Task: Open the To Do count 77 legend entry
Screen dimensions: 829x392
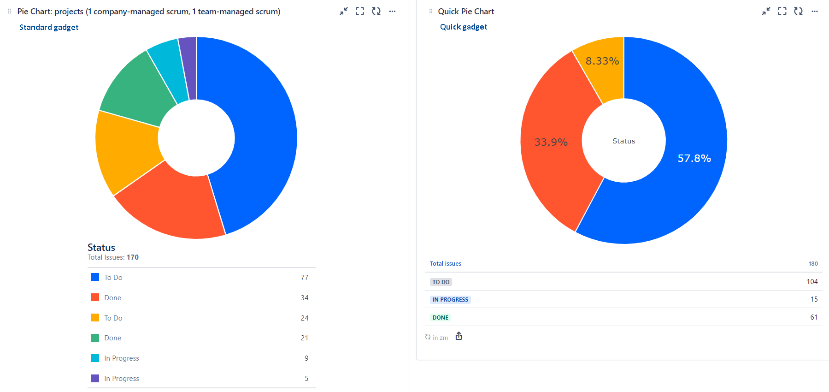Action: (x=304, y=277)
